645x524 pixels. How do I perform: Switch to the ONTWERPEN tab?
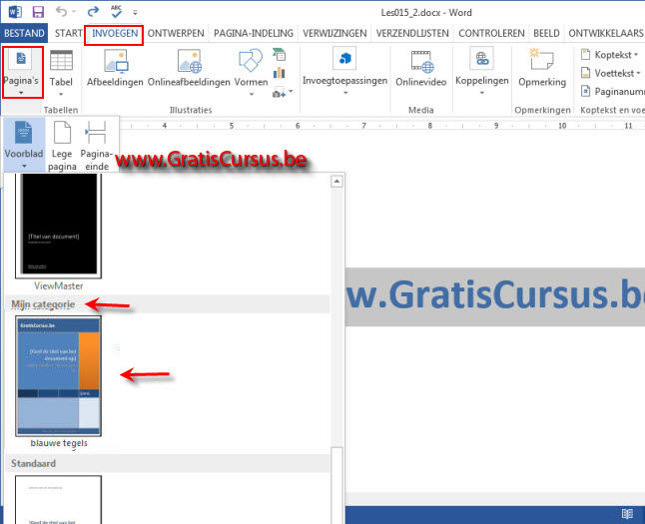(x=176, y=33)
